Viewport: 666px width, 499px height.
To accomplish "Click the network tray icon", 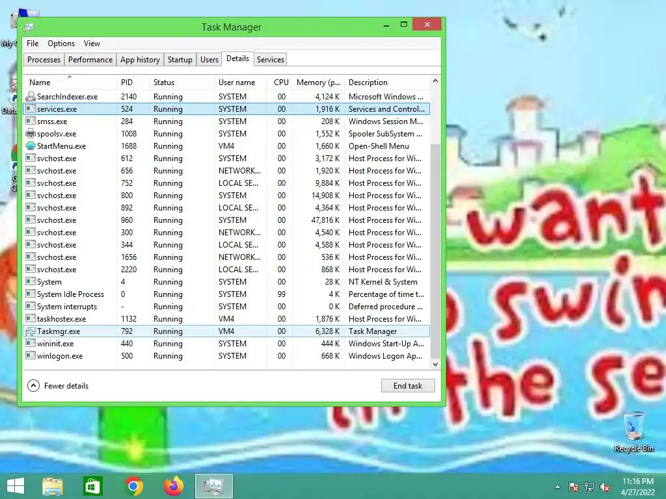I will (589, 487).
